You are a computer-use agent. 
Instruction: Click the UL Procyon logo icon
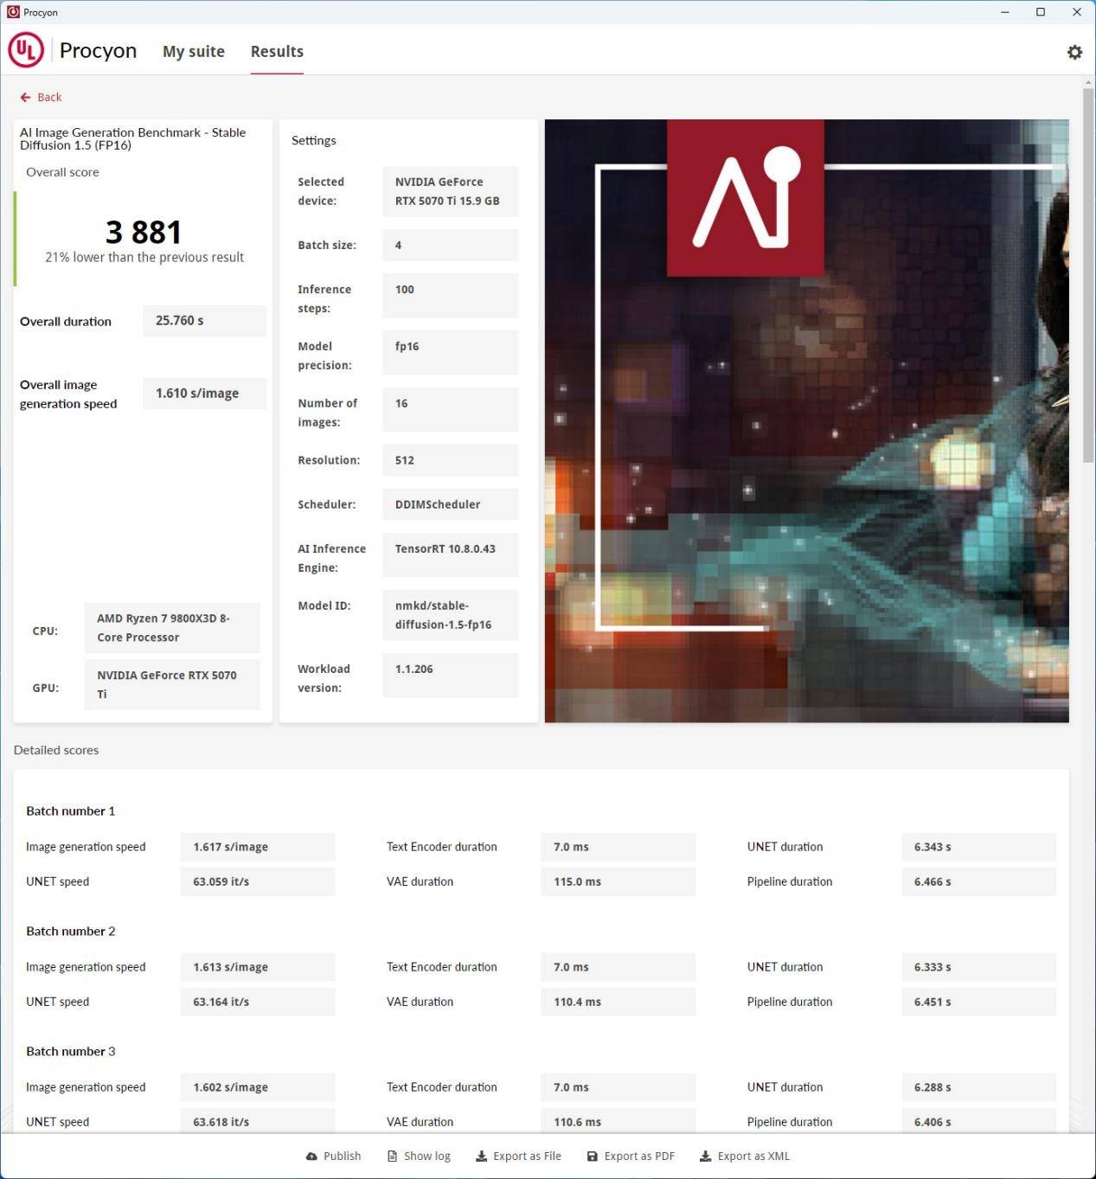click(x=26, y=50)
